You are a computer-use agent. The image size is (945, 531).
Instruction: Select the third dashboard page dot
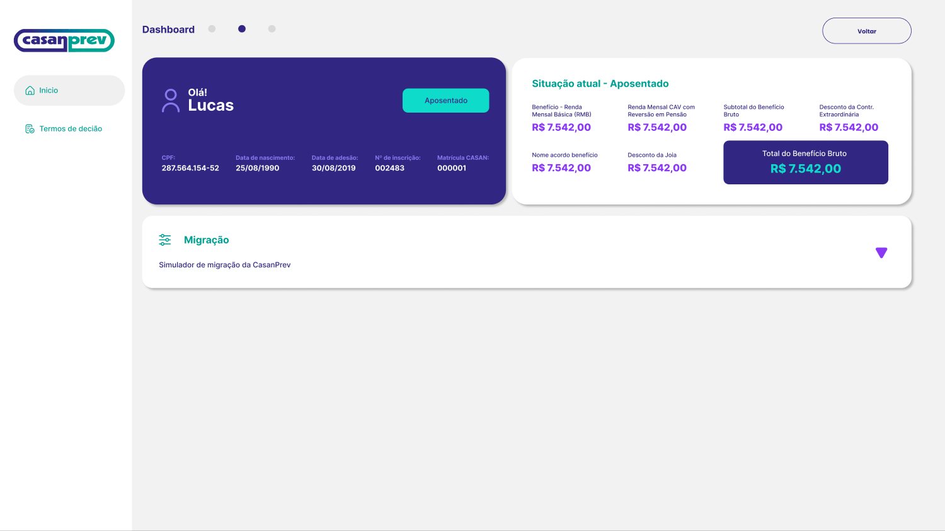point(272,29)
